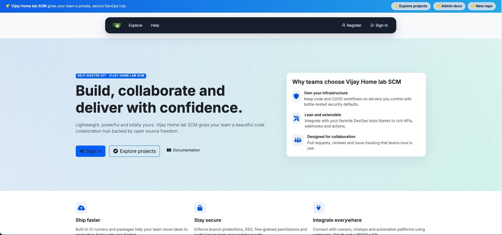Click the Explore projects pill in top banner
The height and width of the screenshot is (235, 502).
(411, 6)
